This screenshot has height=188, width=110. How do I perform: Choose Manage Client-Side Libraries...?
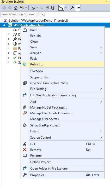[63, 113]
